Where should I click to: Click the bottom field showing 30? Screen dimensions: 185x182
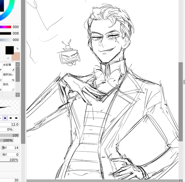tap(10, 180)
